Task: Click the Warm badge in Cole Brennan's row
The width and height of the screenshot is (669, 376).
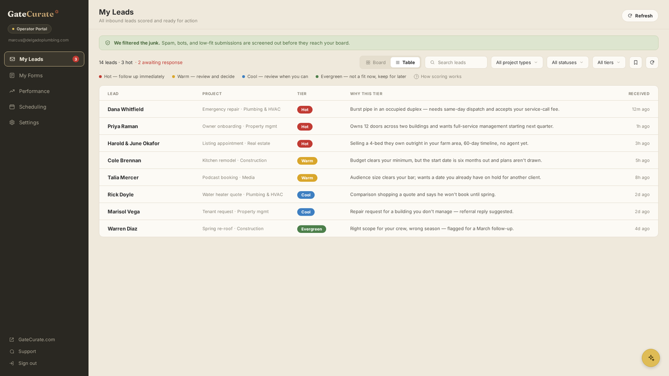Action: (x=307, y=160)
